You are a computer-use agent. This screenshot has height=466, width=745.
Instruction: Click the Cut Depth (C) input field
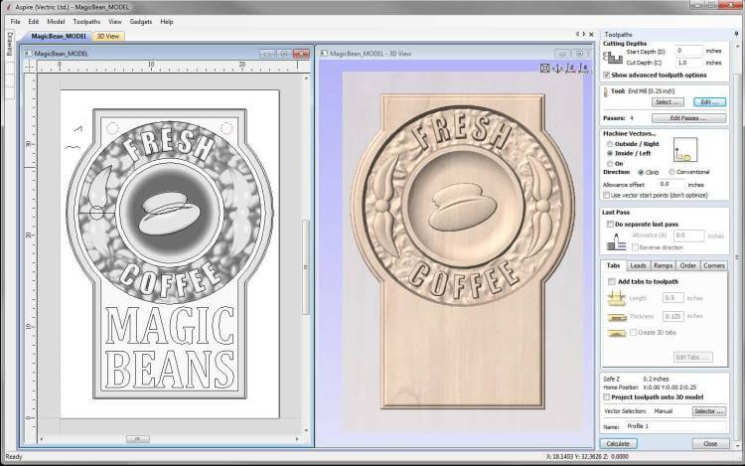tap(688, 63)
